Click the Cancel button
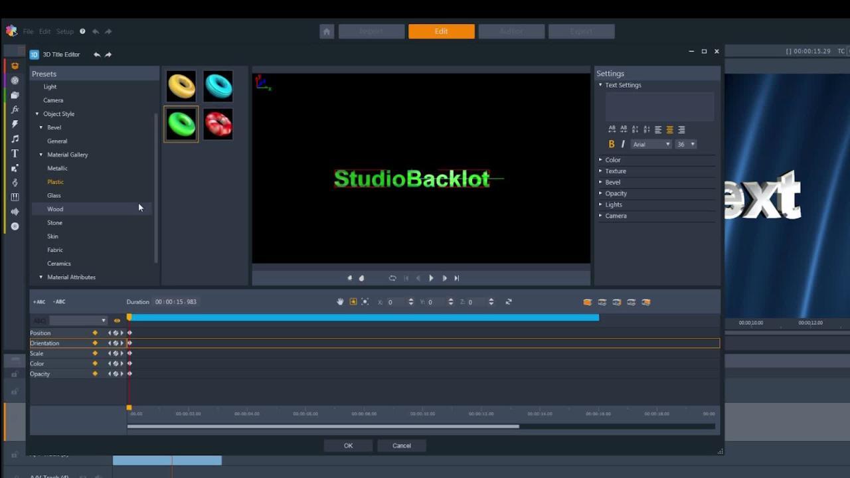 click(402, 445)
